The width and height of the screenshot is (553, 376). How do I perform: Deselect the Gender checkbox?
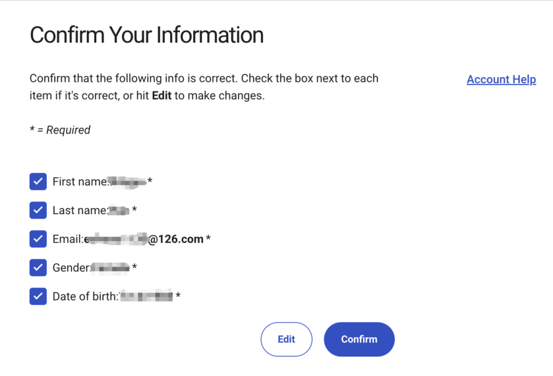[x=38, y=267]
